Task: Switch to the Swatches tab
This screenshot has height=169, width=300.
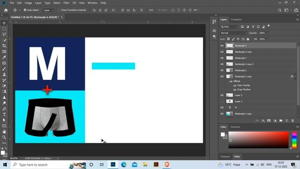Action: [235, 127]
